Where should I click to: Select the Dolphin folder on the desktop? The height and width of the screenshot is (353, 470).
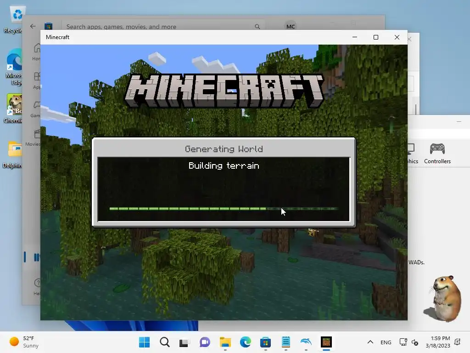[x=13, y=154]
